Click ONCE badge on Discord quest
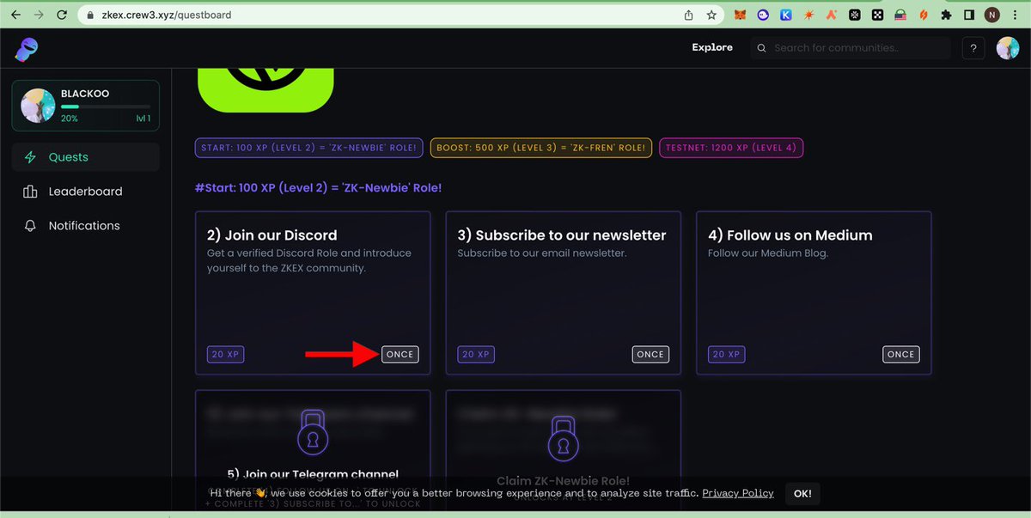 (x=400, y=354)
